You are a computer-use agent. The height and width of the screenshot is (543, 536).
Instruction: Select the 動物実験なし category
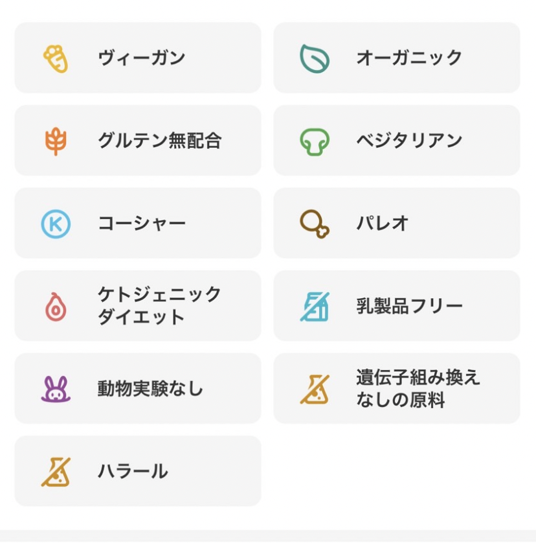(x=138, y=388)
